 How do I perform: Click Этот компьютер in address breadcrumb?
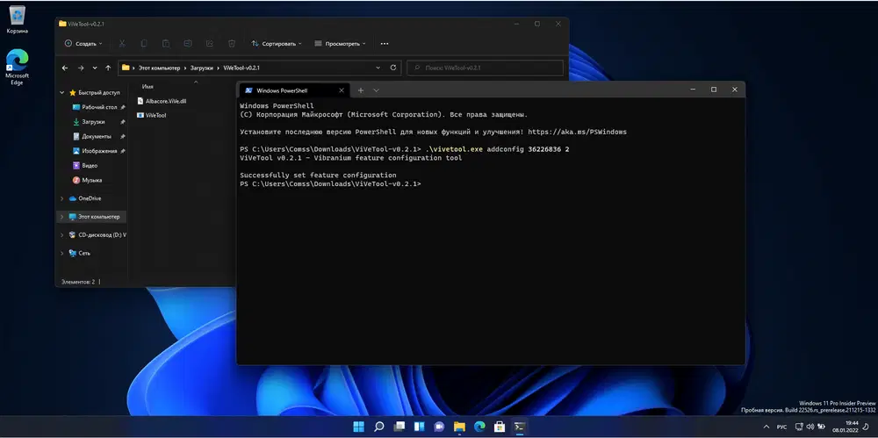pos(159,68)
